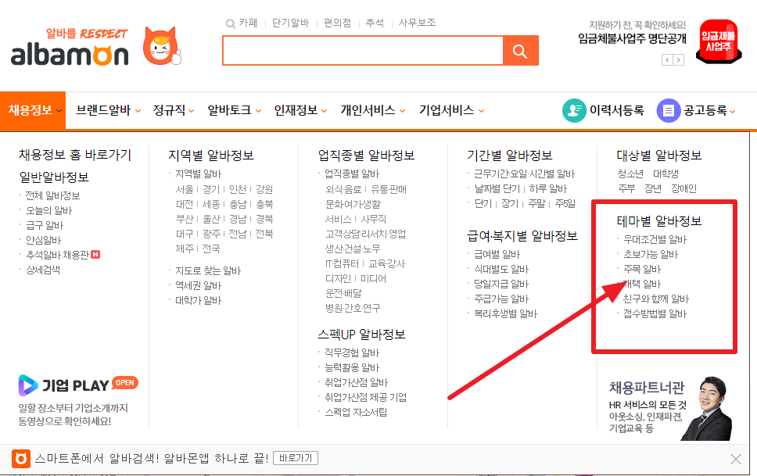Open 직무경험 알바 link
Image resolution: width=757 pixels, height=476 pixels.
352,353
